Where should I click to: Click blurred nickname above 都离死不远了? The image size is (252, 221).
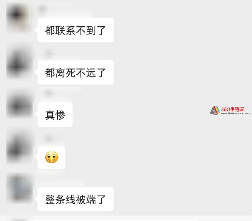(59, 54)
